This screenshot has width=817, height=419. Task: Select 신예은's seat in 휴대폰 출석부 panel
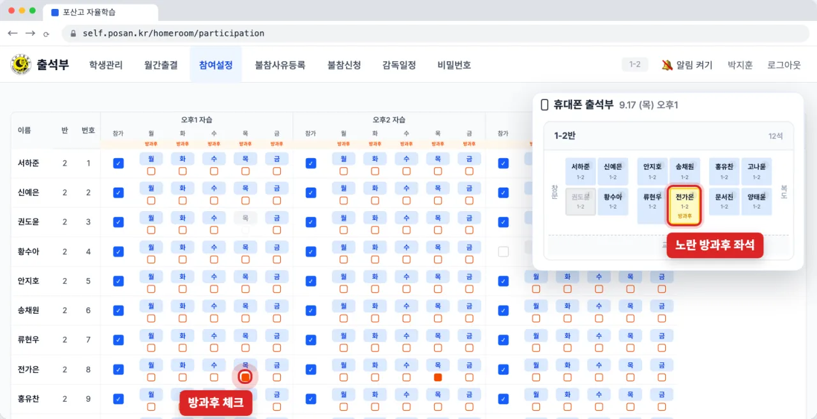(x=613, y=172)
